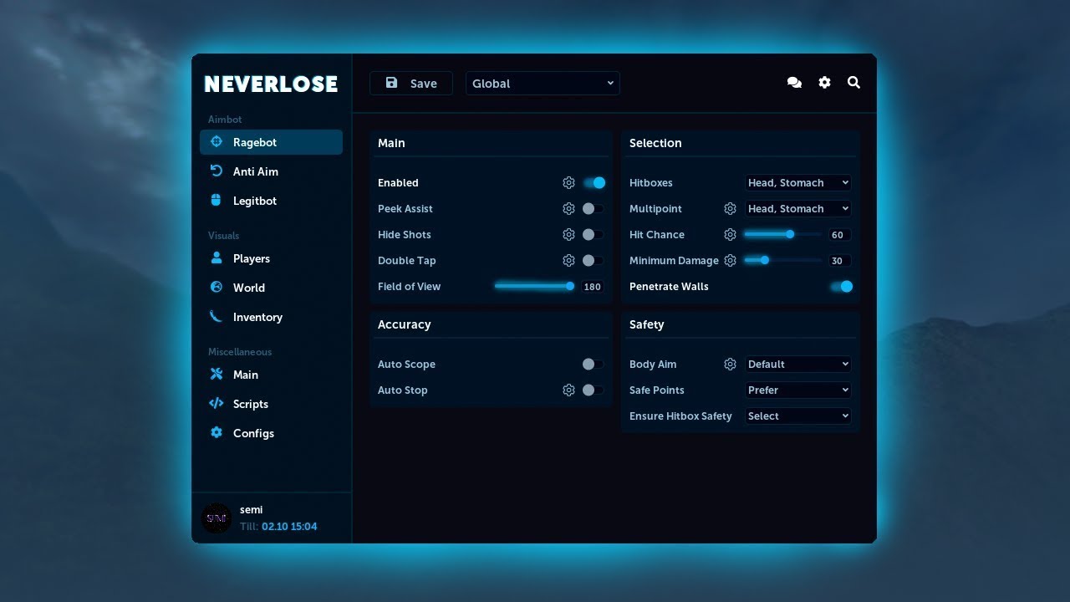Open gear settings for Enabled
The height and width of the screenshot is (602, 1070).
(x=568, y=182)
